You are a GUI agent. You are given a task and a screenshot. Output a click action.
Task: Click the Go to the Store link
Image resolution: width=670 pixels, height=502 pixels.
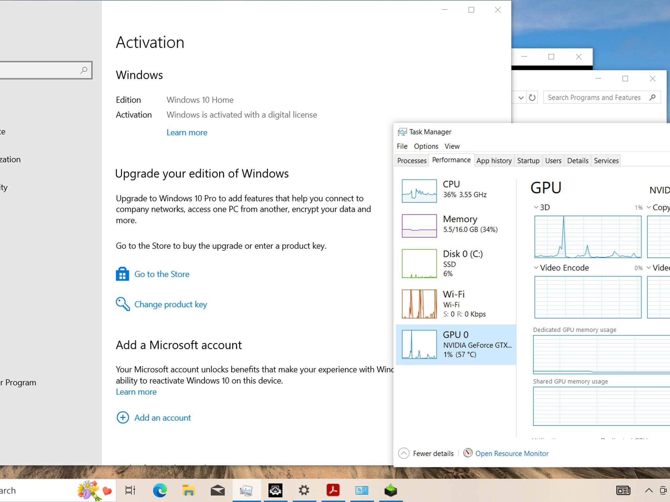162,274
